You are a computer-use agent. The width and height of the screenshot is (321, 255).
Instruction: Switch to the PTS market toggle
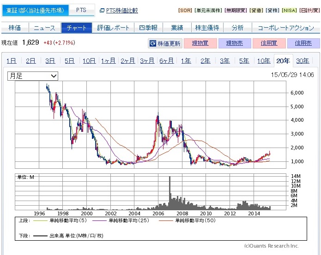click(81, 10)
